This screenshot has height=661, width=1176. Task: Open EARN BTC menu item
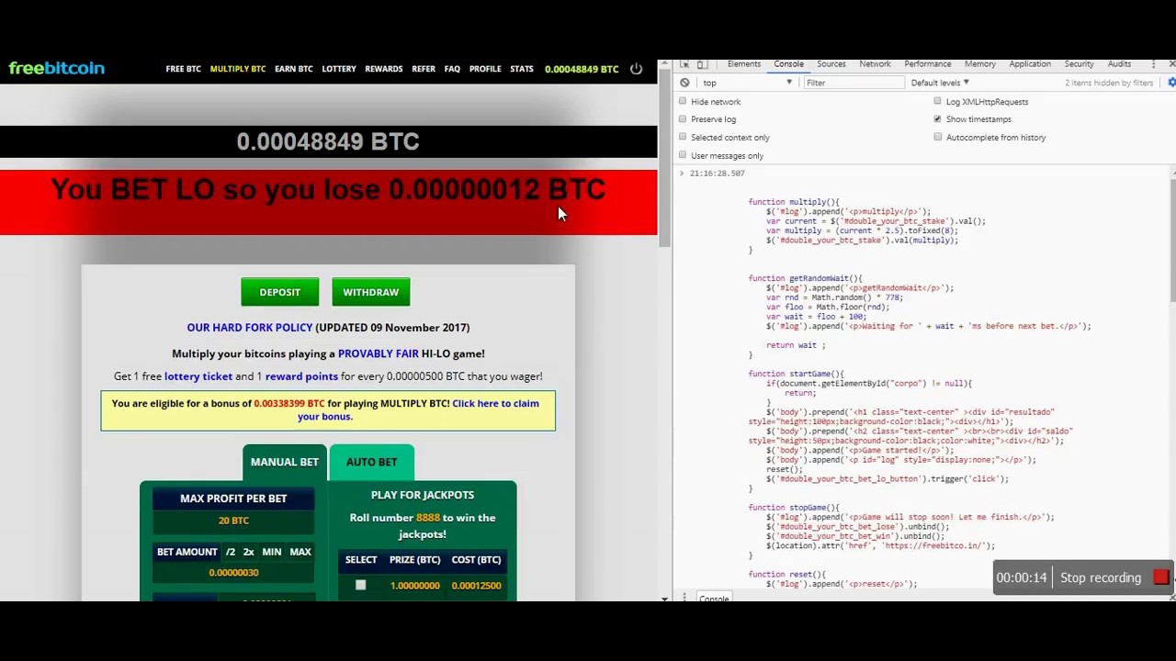pos(294,69)
